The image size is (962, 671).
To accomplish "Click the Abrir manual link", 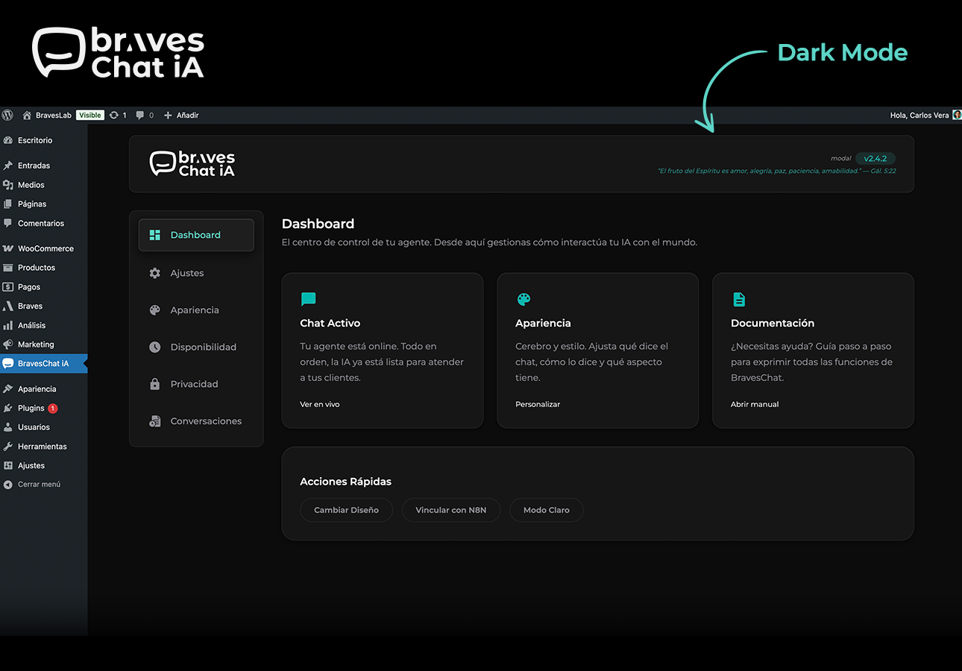I will point(754,405).
